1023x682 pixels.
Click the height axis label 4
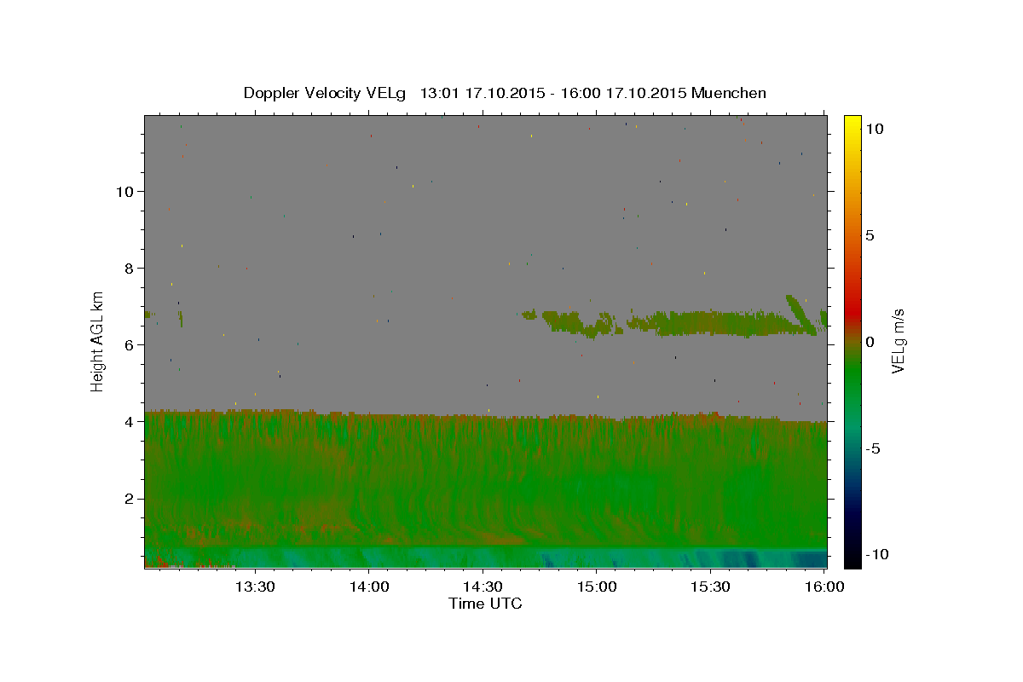(x=129, y=421)
